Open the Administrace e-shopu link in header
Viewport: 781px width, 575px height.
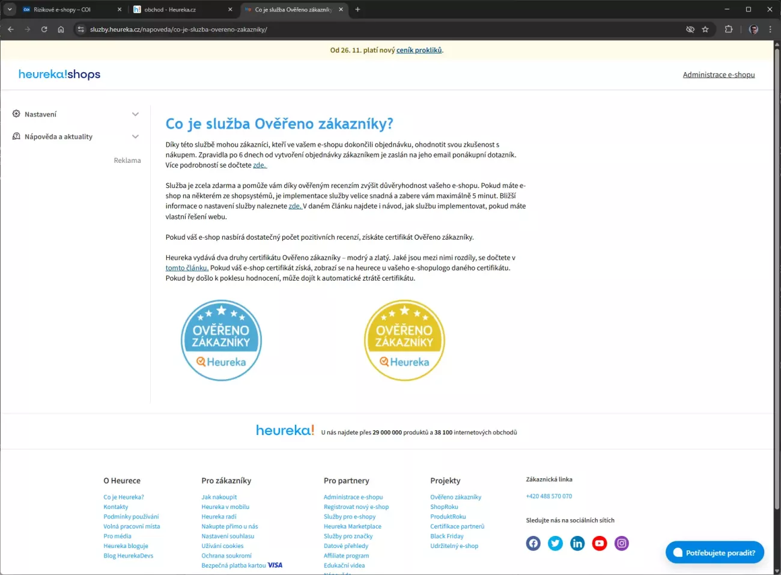pyautogui.click(x=719, y=75)
